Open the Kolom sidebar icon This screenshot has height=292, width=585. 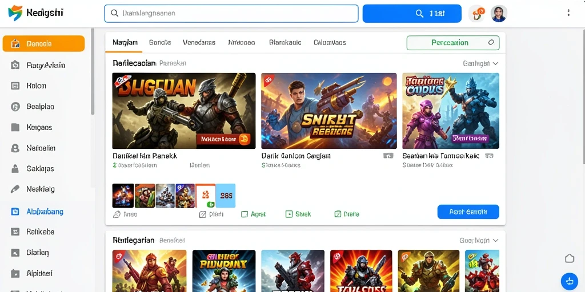[x=15, y=86]
